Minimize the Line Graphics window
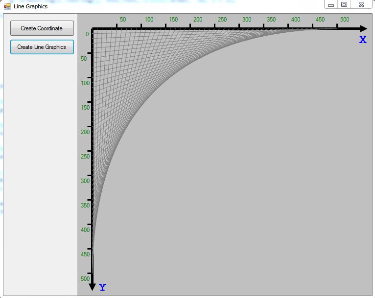Image resolution: width=375 pixels, height=298 pixels. pos(331,4)
